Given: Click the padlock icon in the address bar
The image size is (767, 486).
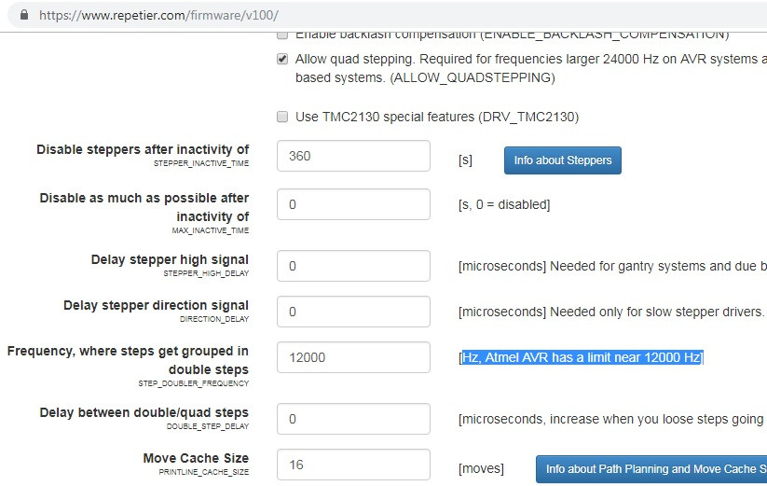Looking at the screenshot, I should [x=23, y=16].
